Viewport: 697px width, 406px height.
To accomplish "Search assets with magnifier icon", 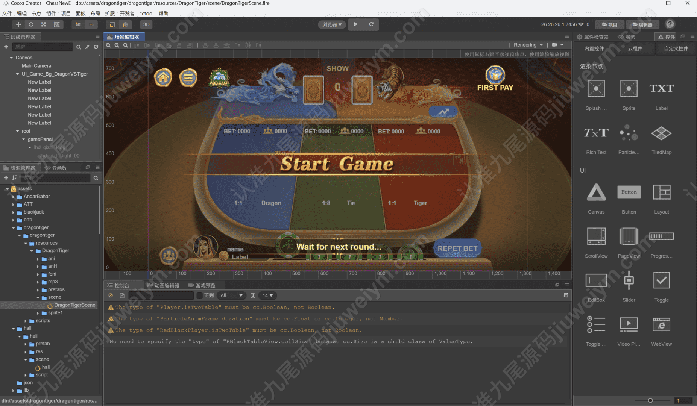I will pos(96,178).
